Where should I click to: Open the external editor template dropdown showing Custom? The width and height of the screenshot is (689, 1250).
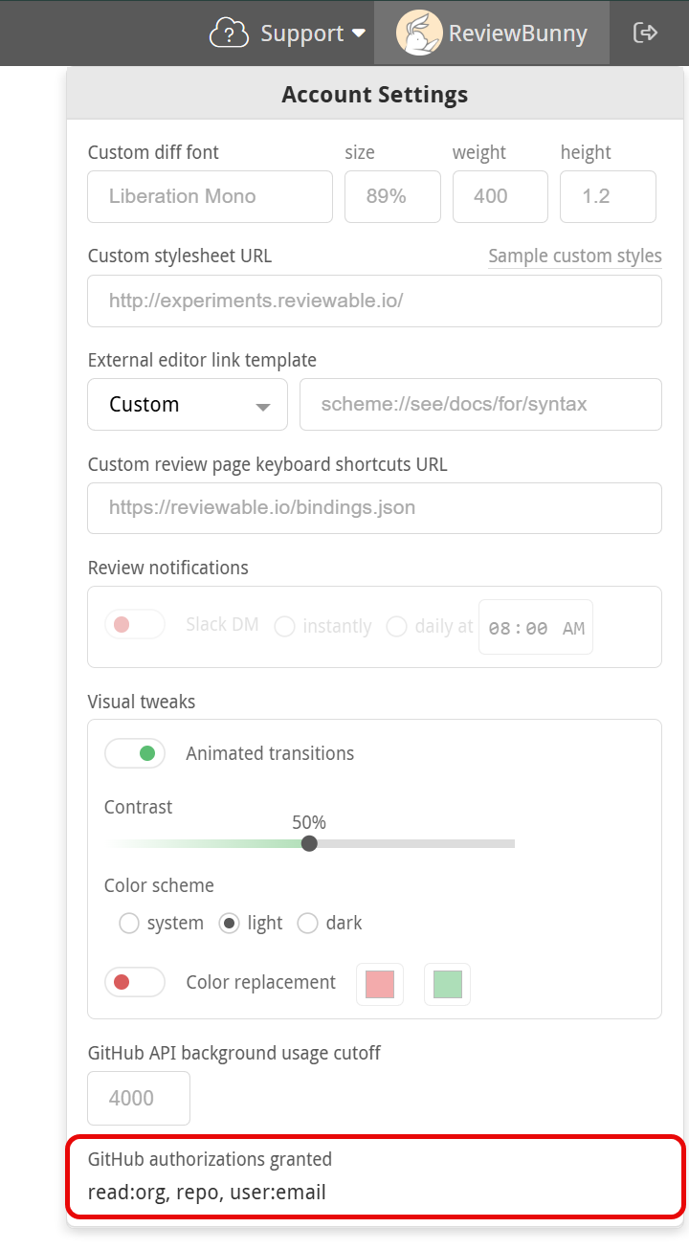pyautogui.click(x=187, y=404)
